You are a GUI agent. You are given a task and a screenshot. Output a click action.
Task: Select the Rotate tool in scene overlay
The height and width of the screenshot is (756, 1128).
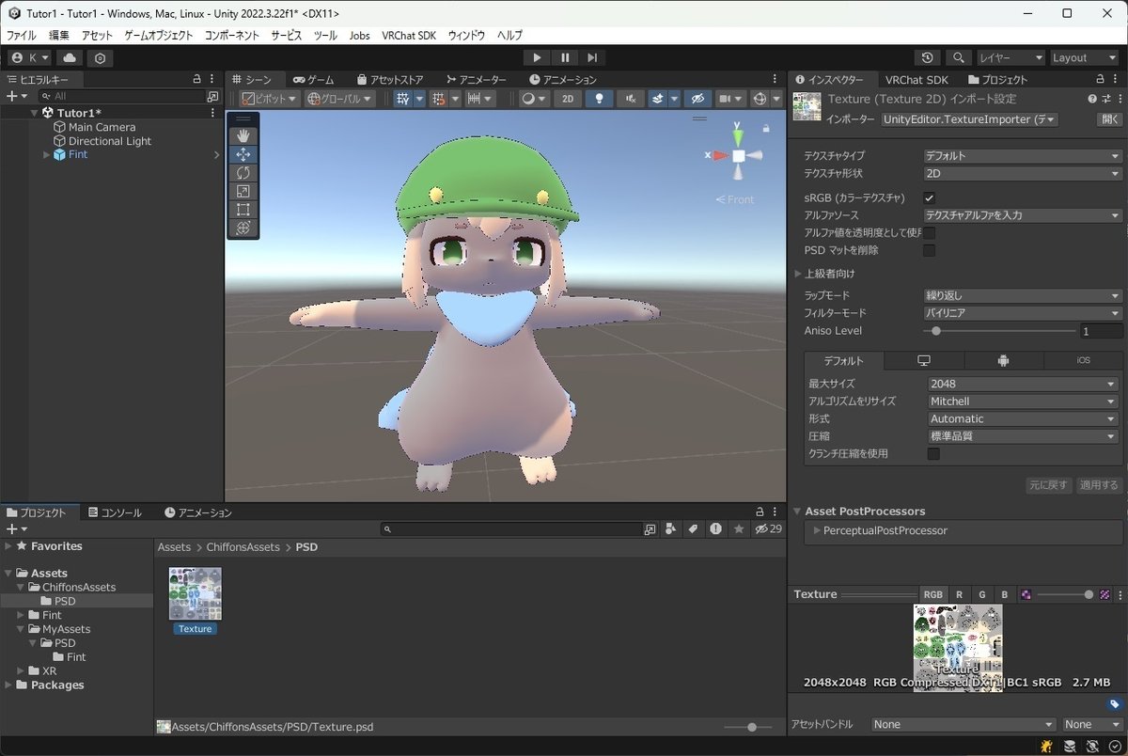coord(243,173)
